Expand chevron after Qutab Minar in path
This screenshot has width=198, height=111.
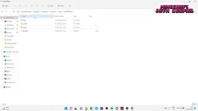(73, 12)
